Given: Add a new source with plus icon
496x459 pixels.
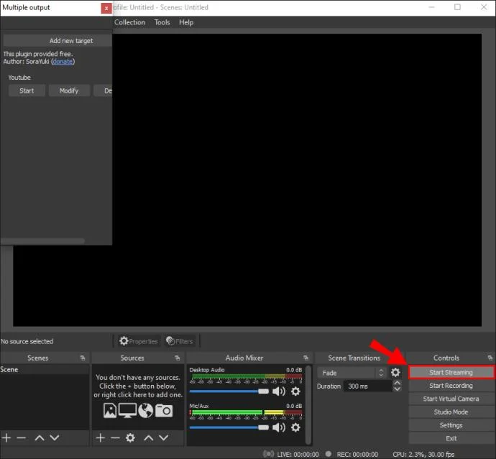Looking at the screenshot, I should [x=100, y=438].
